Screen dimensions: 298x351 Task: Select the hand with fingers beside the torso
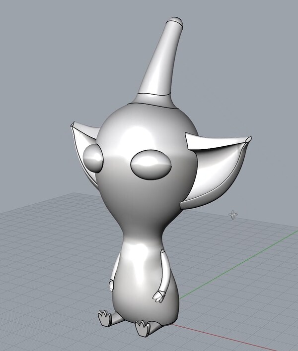coord(159,296)
